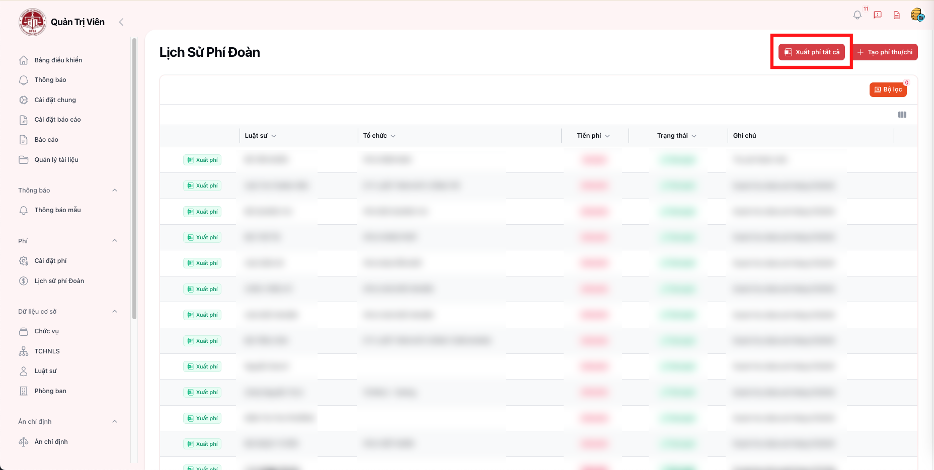Click the column layout icon above table

click(902, 115)
